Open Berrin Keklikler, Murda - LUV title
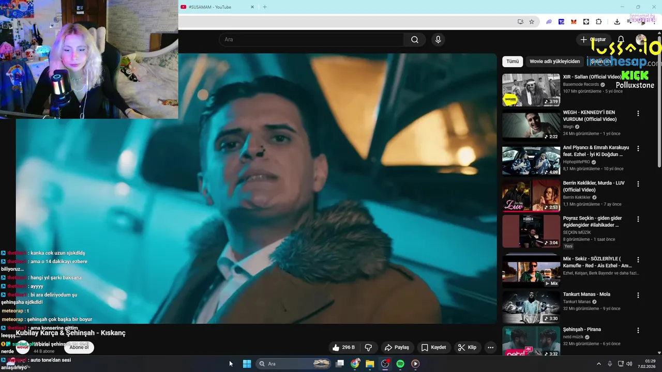This screenshot has width=662, height=372. tap(594, 187)
